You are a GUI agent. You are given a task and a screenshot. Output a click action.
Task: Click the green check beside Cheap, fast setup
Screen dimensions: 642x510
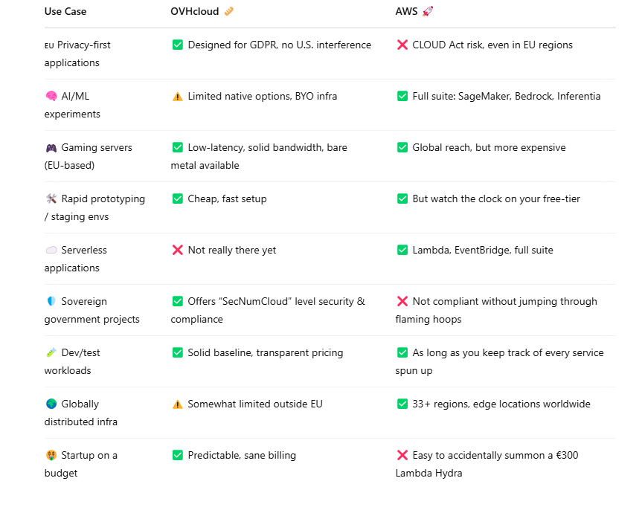click(178, 198)
